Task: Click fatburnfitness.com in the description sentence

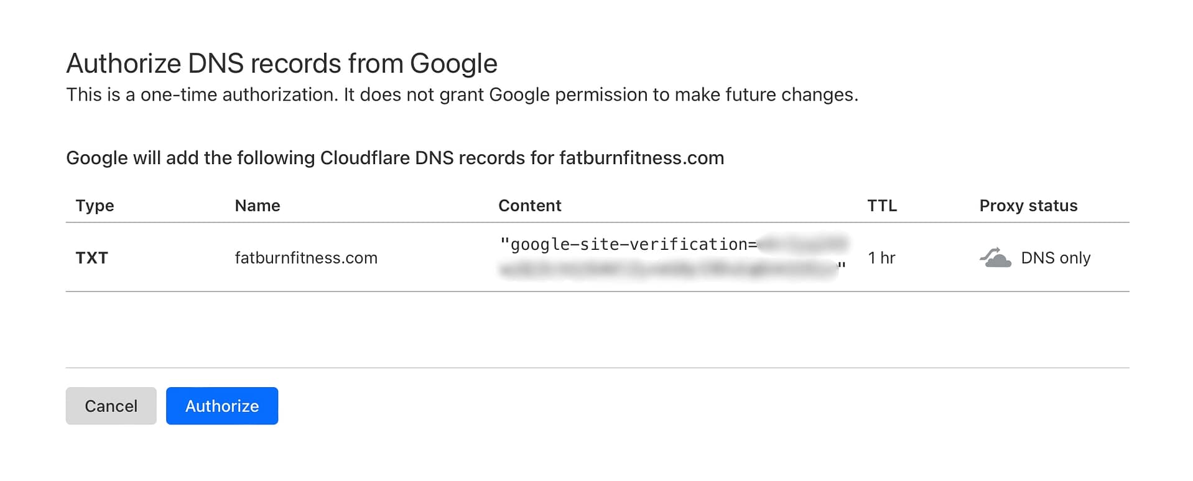Action: click(x=641, y=158)
